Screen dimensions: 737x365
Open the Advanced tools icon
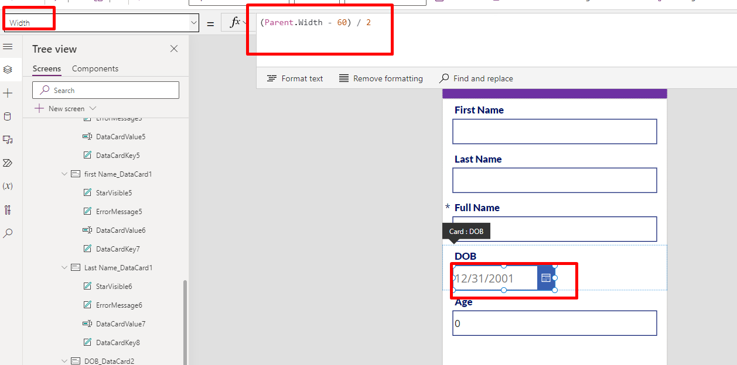(8, 210)
